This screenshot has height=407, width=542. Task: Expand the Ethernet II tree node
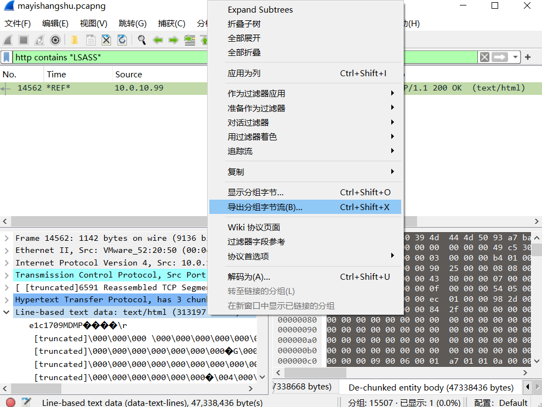(x=7, y=251)
